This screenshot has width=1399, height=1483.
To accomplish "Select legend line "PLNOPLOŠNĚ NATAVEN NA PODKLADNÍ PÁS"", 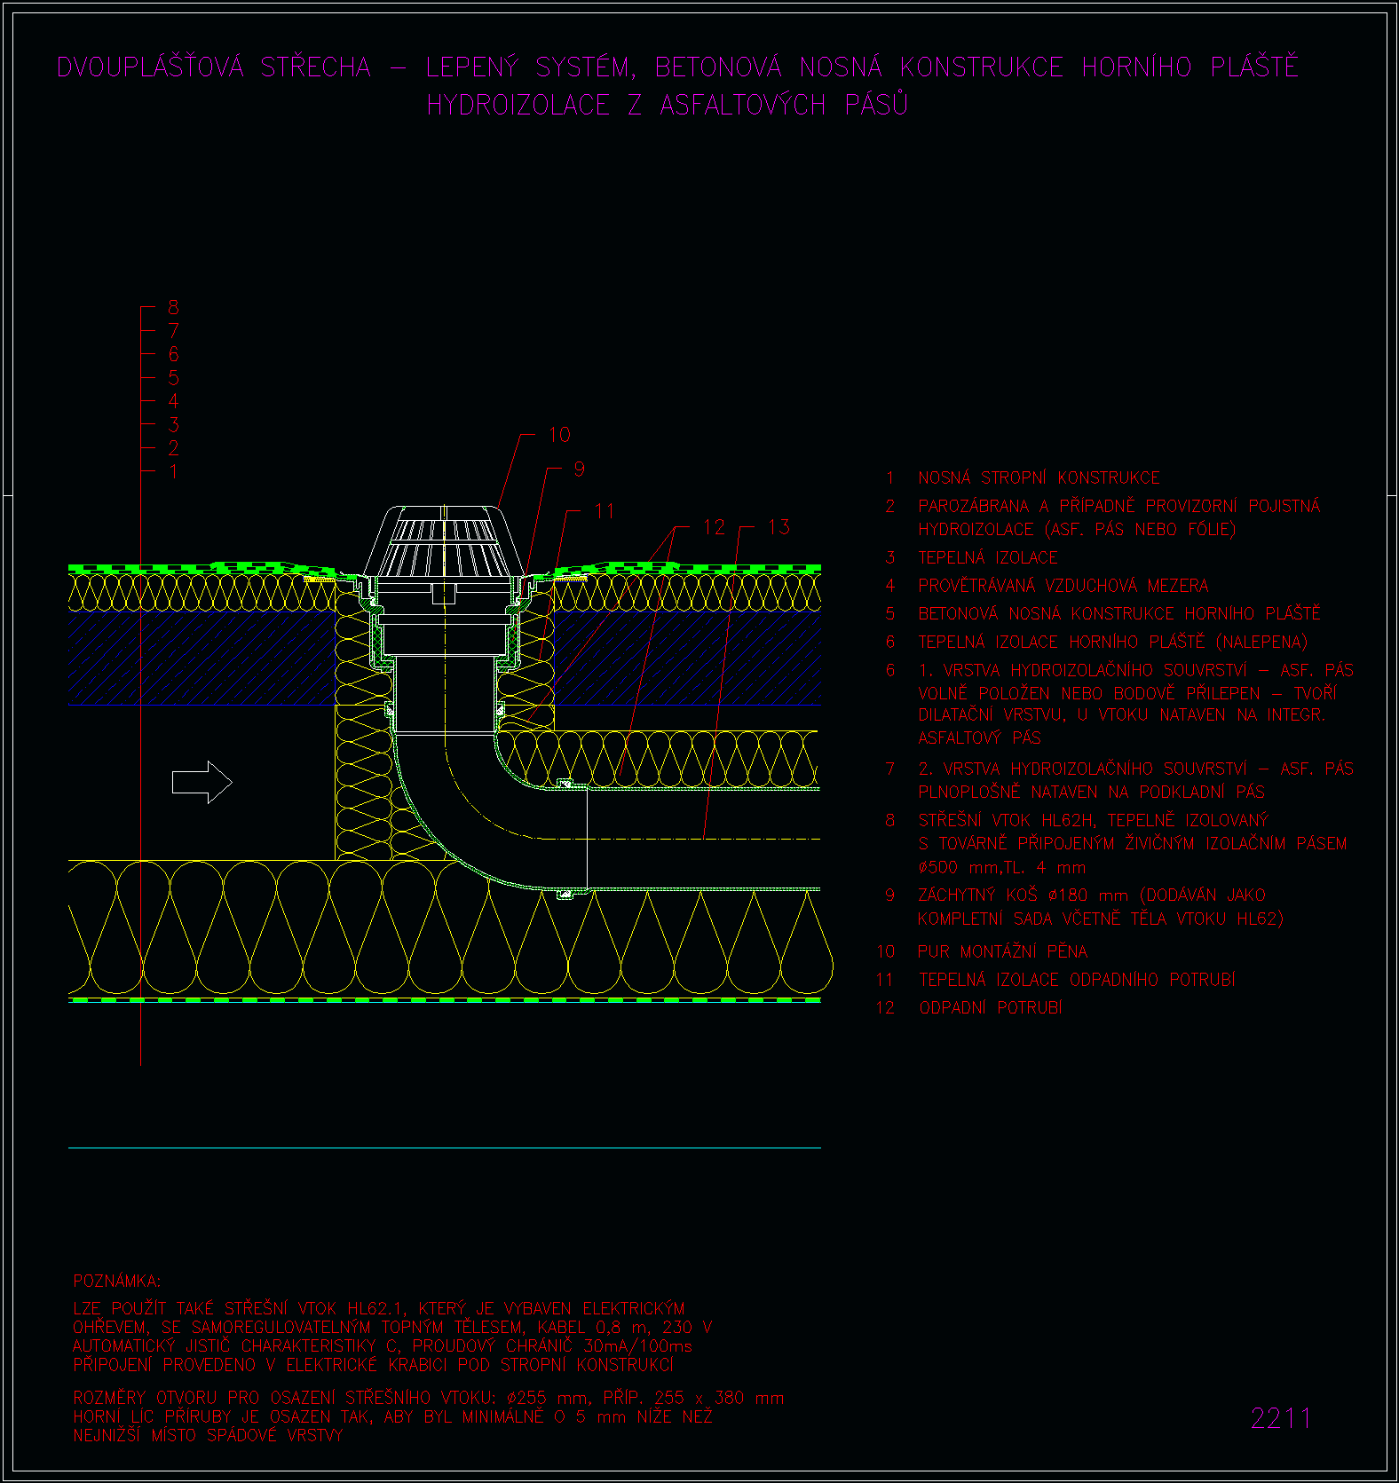I will pos(1091,792).
